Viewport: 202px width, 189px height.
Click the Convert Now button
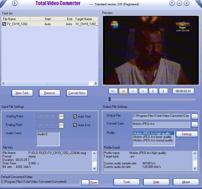(77, 93)
